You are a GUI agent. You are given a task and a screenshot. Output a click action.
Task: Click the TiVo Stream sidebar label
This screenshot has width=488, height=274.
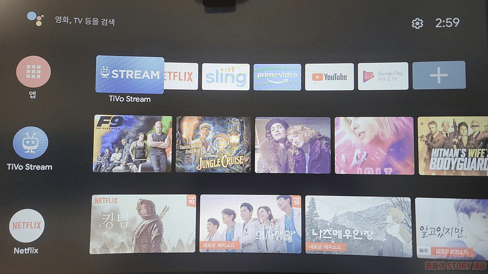(x=29, y=167)
